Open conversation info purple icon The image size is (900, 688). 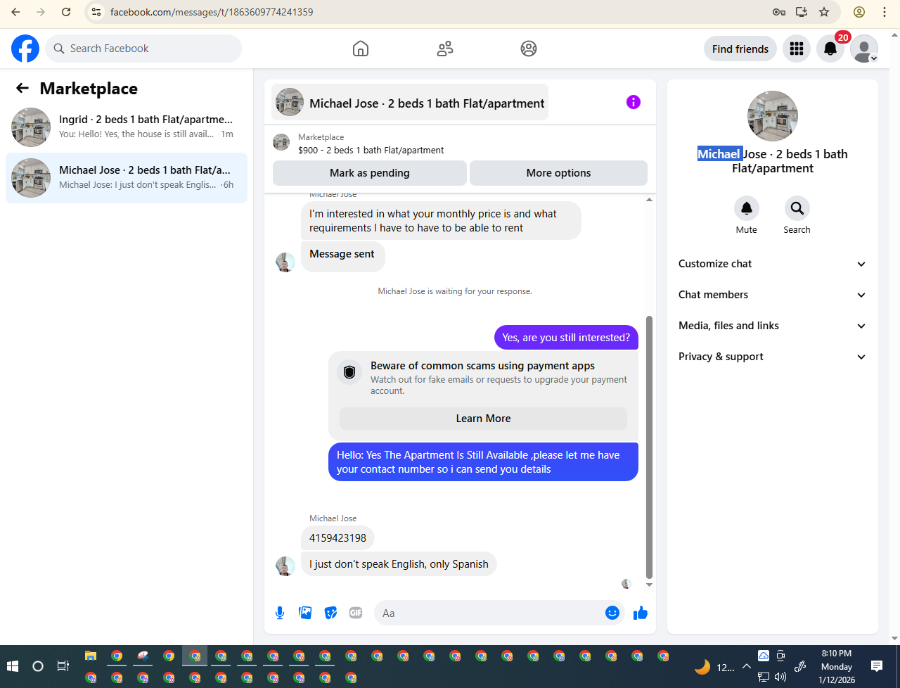point(634,102)
